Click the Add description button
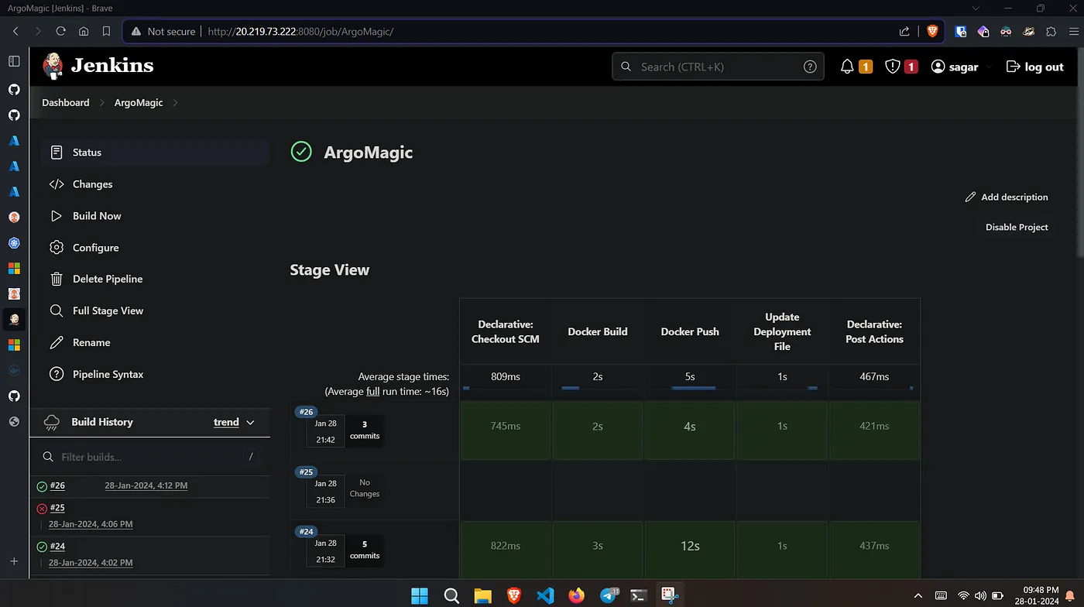This screenshot has height=607, width=1084. 1007,197
